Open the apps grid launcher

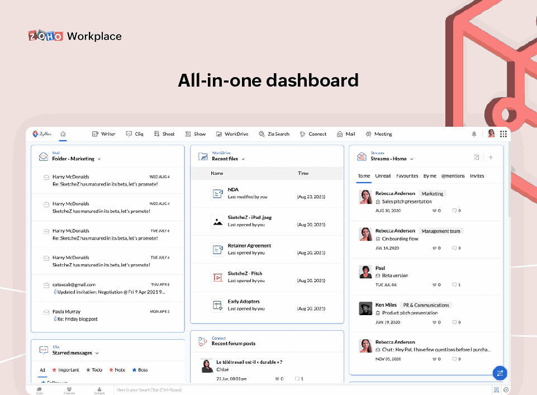point(503,134)
